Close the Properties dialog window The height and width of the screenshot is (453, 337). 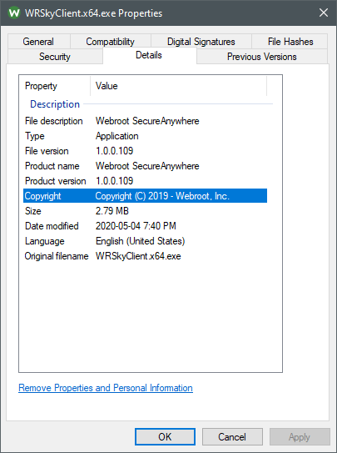tap(324, 13)
